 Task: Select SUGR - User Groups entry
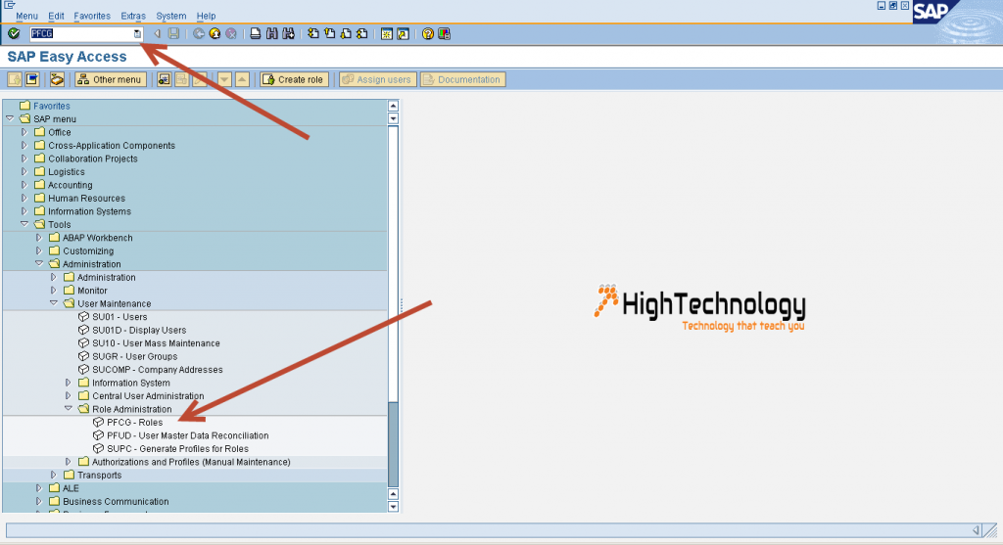click(135, 356)
